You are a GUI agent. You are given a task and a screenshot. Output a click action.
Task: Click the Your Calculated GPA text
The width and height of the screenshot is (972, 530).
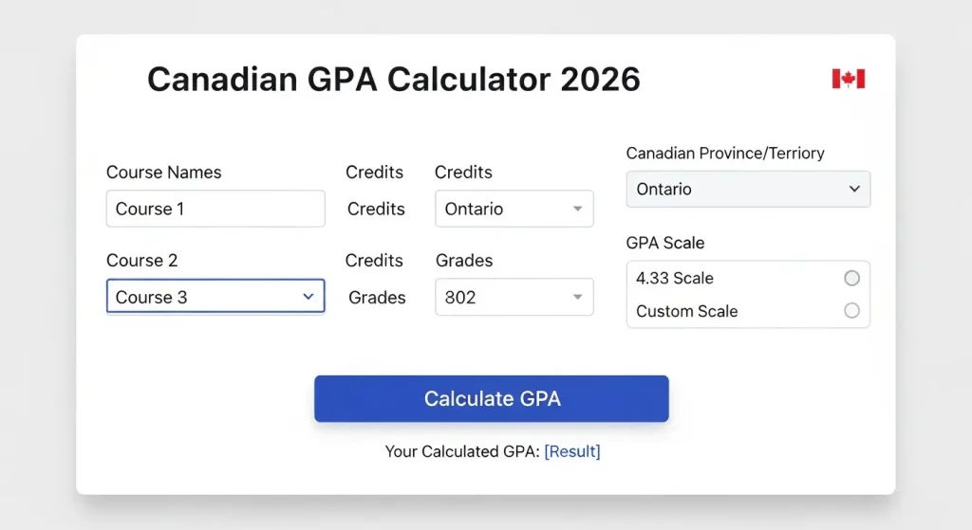(x=461, y=451)
